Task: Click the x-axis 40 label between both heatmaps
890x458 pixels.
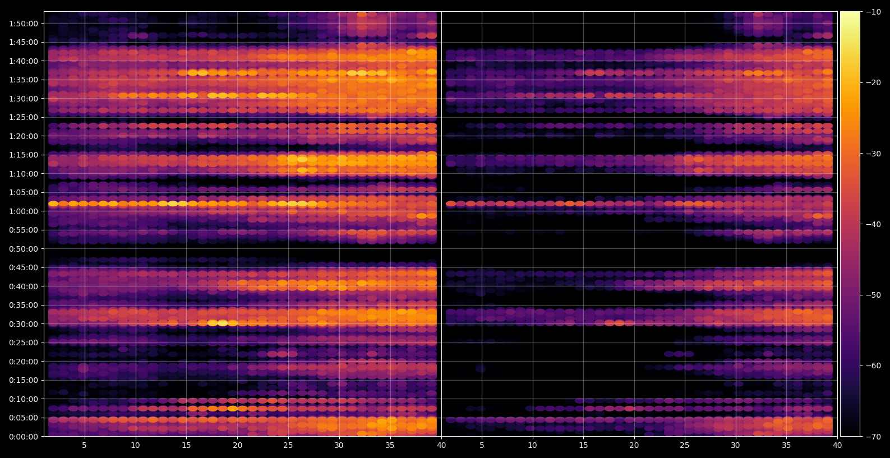Action: pos(441,446)
